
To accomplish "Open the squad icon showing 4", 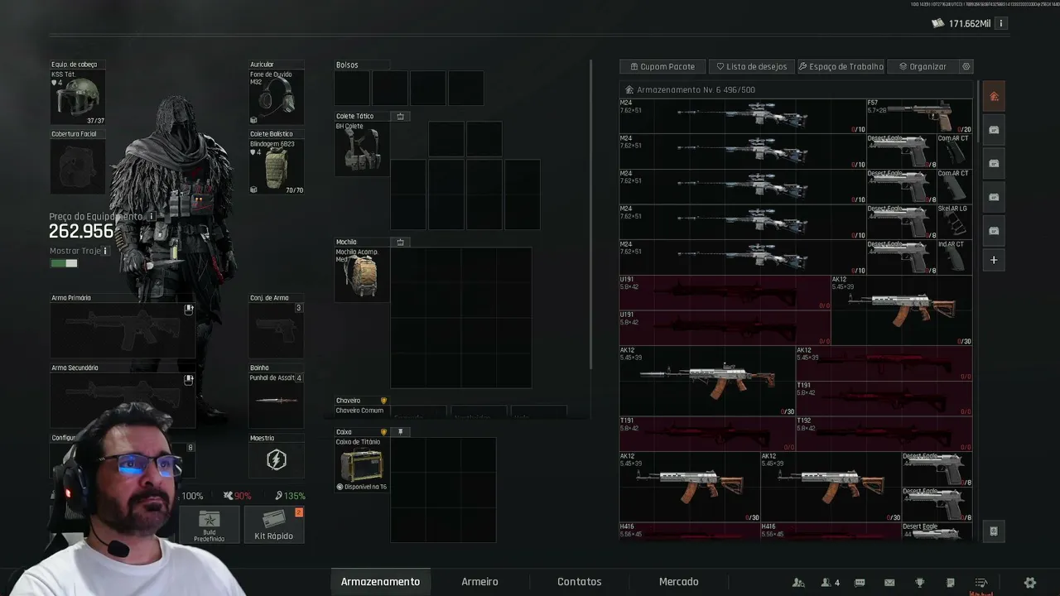I will point(831,583).
